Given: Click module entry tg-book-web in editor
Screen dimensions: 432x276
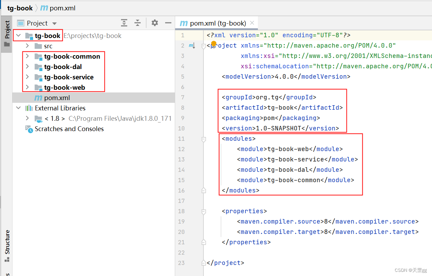Looking at the screenshot, I should [288, 149].
